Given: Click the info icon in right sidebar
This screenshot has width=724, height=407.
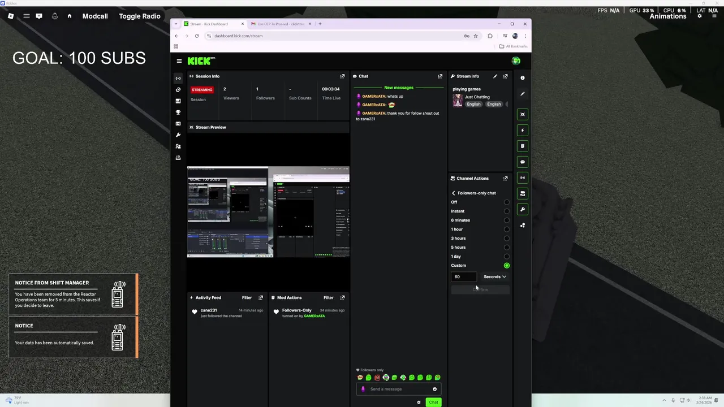Looking at the screenshot, I should [523, 78].
